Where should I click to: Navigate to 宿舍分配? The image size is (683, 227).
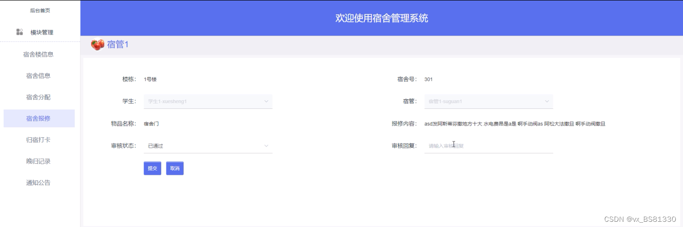[x=38, y=97]
